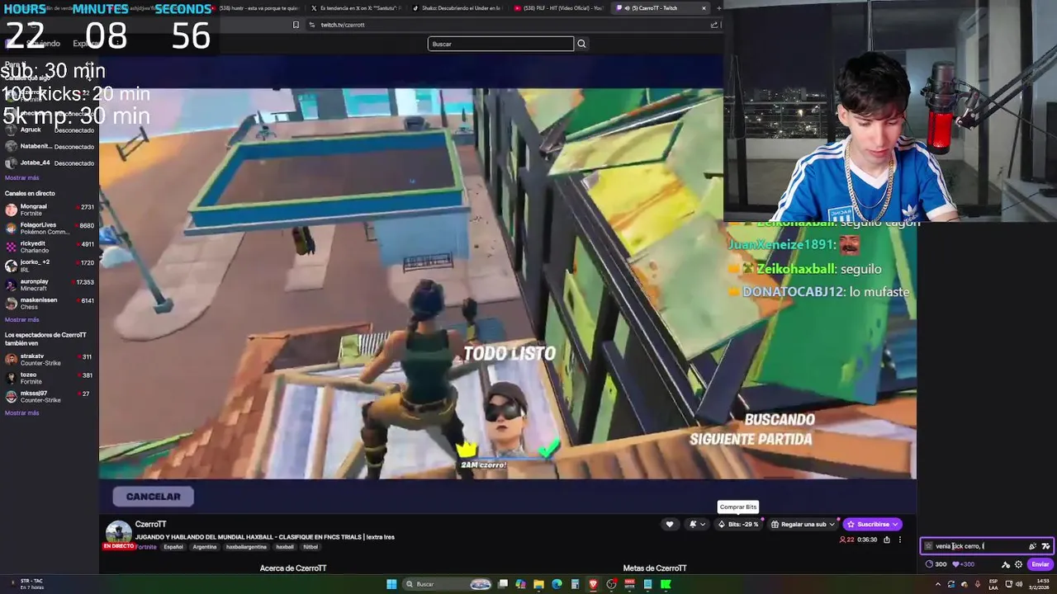The width and height of the screenshot is (1057, 594).
Task: Click the 7TV emote icon in chat input
Action: (1045, 546)
